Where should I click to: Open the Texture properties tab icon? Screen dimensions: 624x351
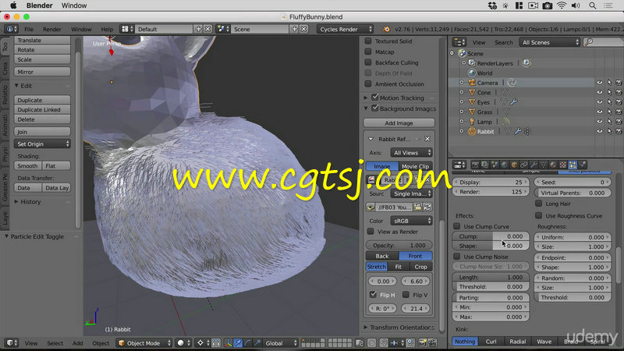click(562, 165)
